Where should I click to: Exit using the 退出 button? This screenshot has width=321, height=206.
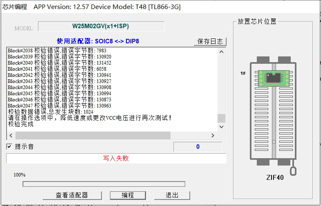click(172, 195)
